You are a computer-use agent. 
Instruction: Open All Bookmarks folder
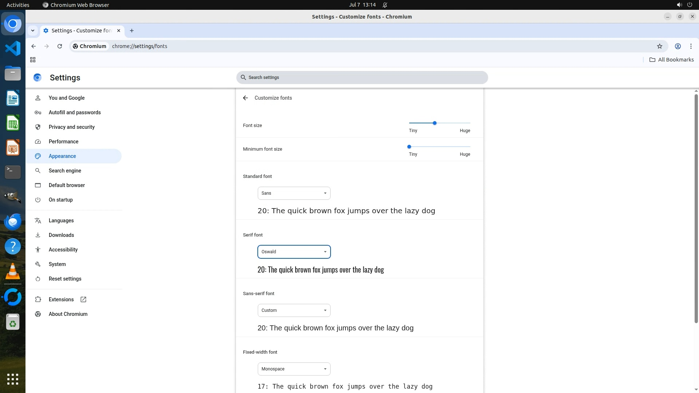pyautogui.click(x=671, y=60)
